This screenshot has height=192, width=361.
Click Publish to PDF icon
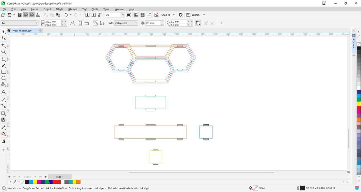(x=100, y=15)
